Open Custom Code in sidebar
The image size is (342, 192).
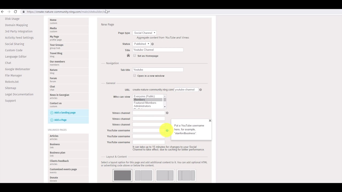point(14,50)
